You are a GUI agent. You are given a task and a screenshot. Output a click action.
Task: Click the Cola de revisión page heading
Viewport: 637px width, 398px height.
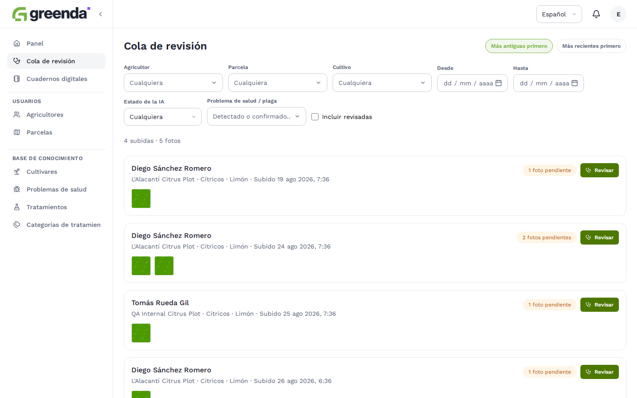click(165, 46)
